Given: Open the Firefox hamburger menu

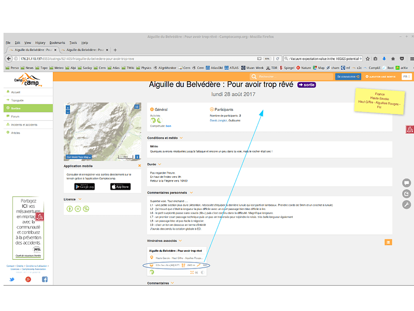Looking at the screenshot, I should pyautogui.click(x=411, y=59).
